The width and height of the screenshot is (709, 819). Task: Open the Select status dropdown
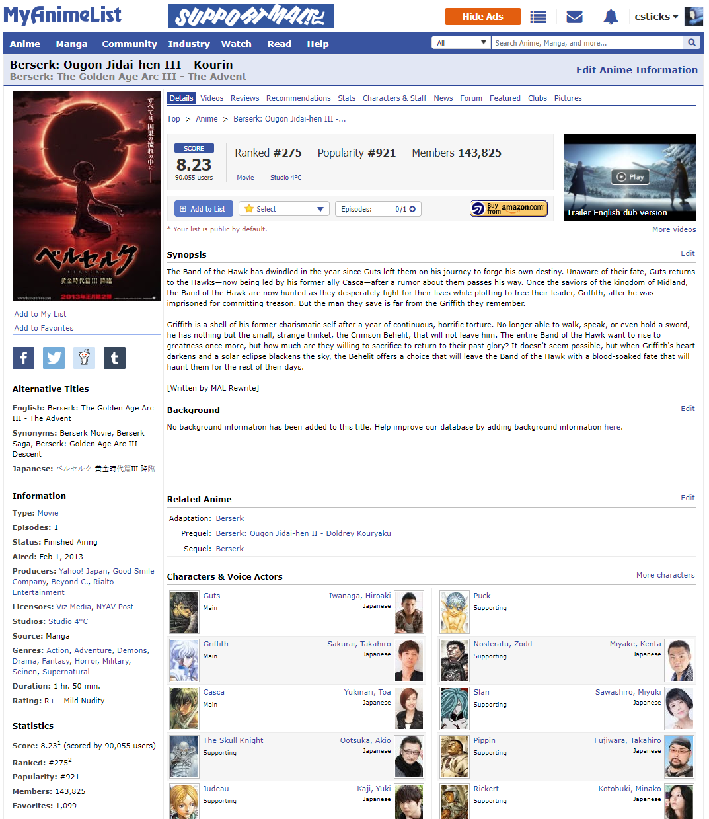click(283, 209)
